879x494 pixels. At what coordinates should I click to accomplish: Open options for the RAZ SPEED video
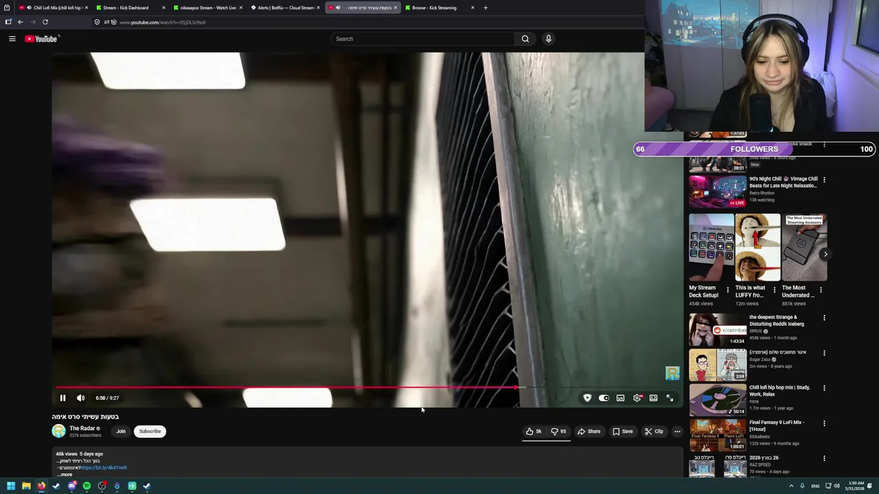(x=824, y=458)
